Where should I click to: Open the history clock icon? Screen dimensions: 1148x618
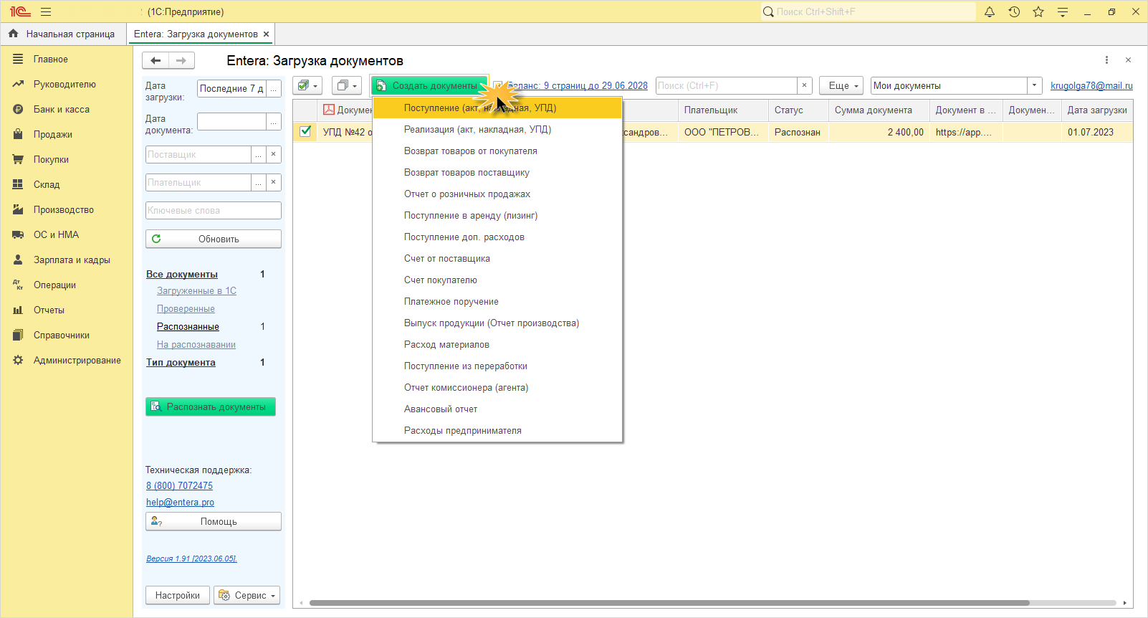[x=1014, y=11]
